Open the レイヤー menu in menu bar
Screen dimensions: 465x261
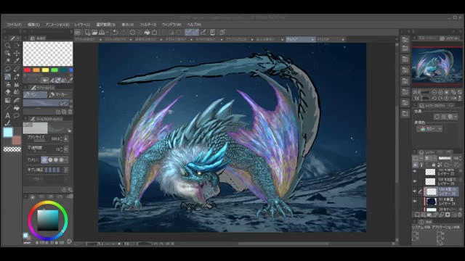click(x=82, y=25)
